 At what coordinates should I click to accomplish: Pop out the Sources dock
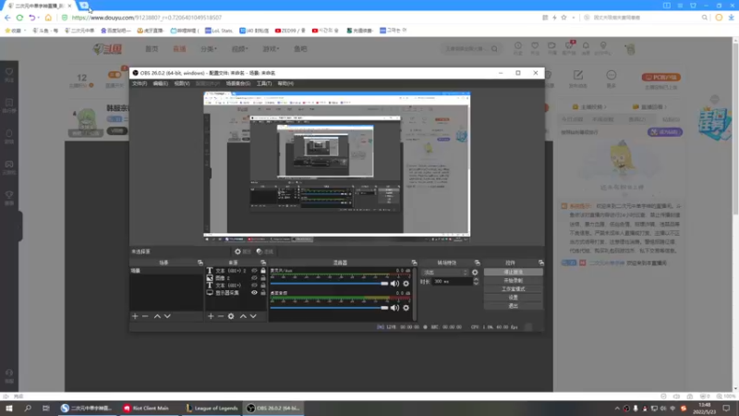point(263,263)
